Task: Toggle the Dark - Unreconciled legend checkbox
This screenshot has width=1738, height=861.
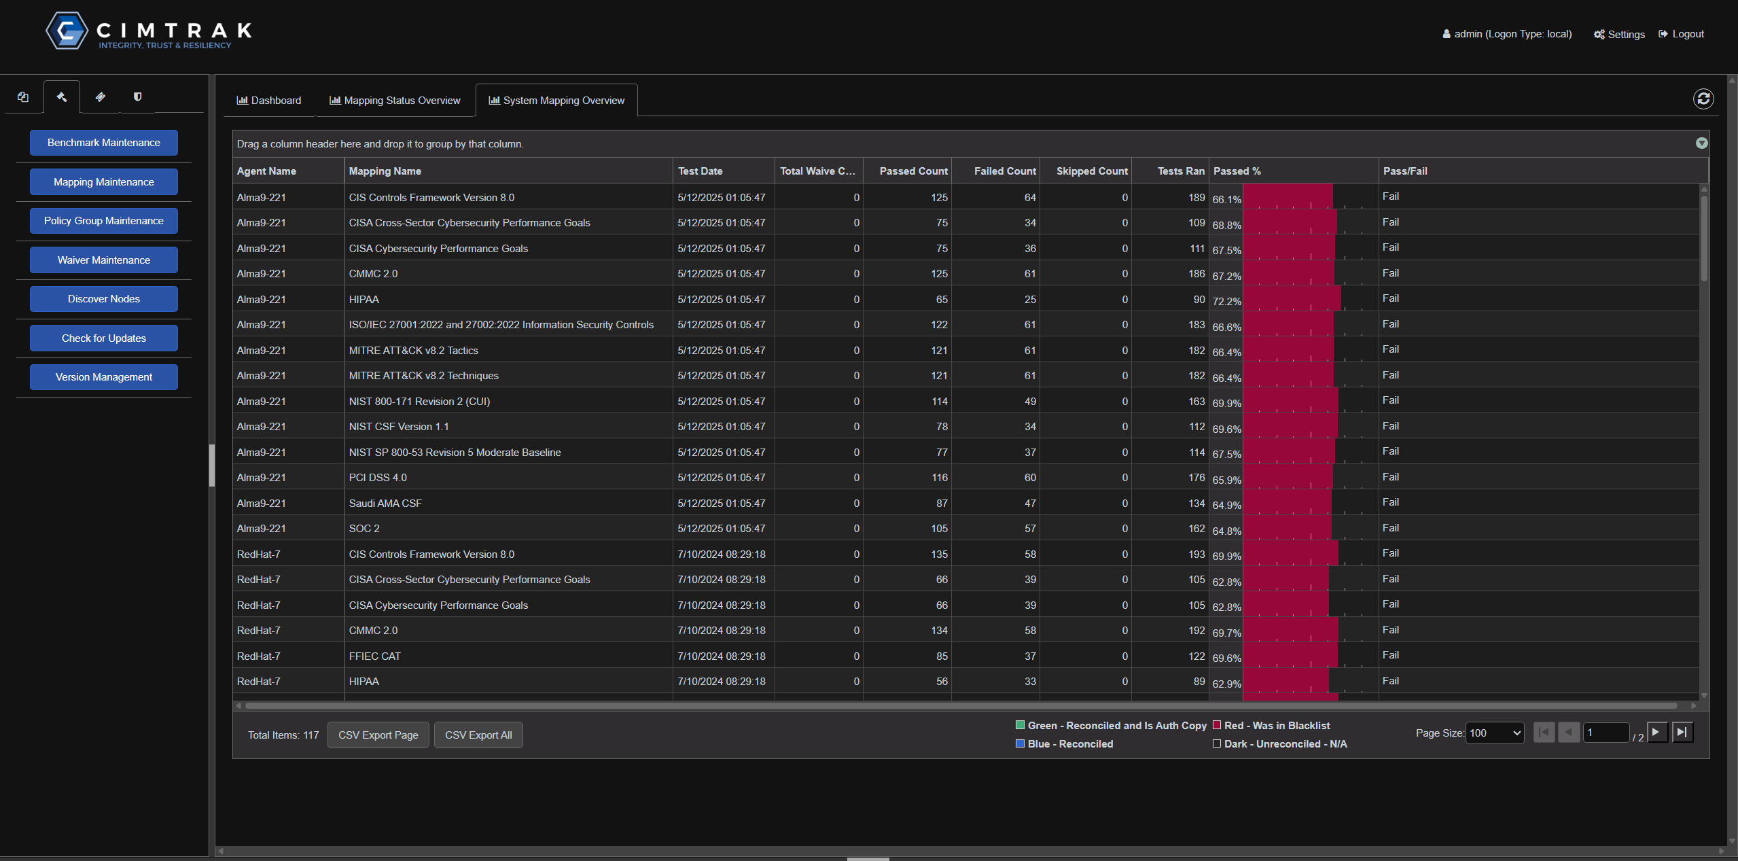Action: tap(1216, 743)
